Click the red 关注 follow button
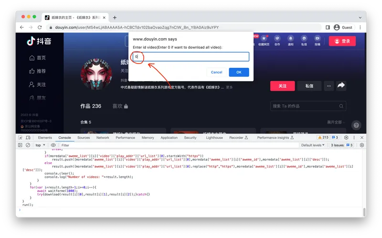Screen dimensions: 382x238 click(x=282, y=86)
